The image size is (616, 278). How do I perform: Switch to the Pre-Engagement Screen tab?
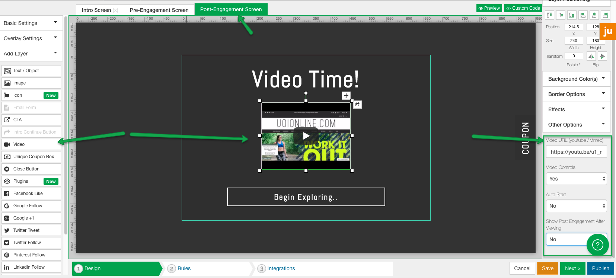pos(159,10)
